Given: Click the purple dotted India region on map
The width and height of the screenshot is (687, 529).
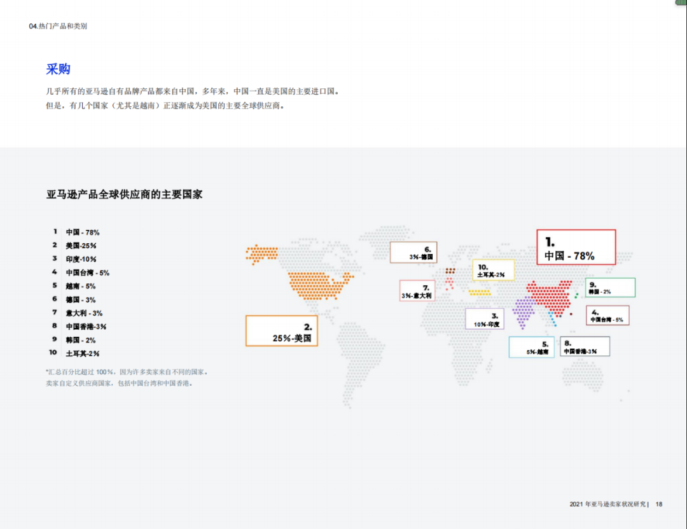Looking at the screenshot, I should pyautogui.click(x=523, y=312).
